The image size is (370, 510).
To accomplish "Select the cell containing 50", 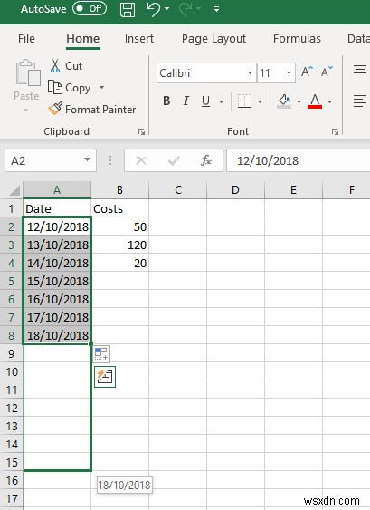I will (120, 226).
